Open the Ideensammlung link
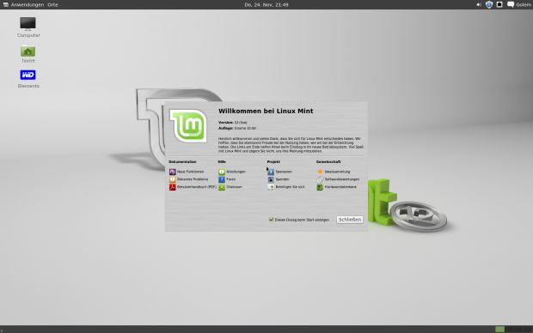The height and width of the screenshot is (333, 533). coord(337,172)
